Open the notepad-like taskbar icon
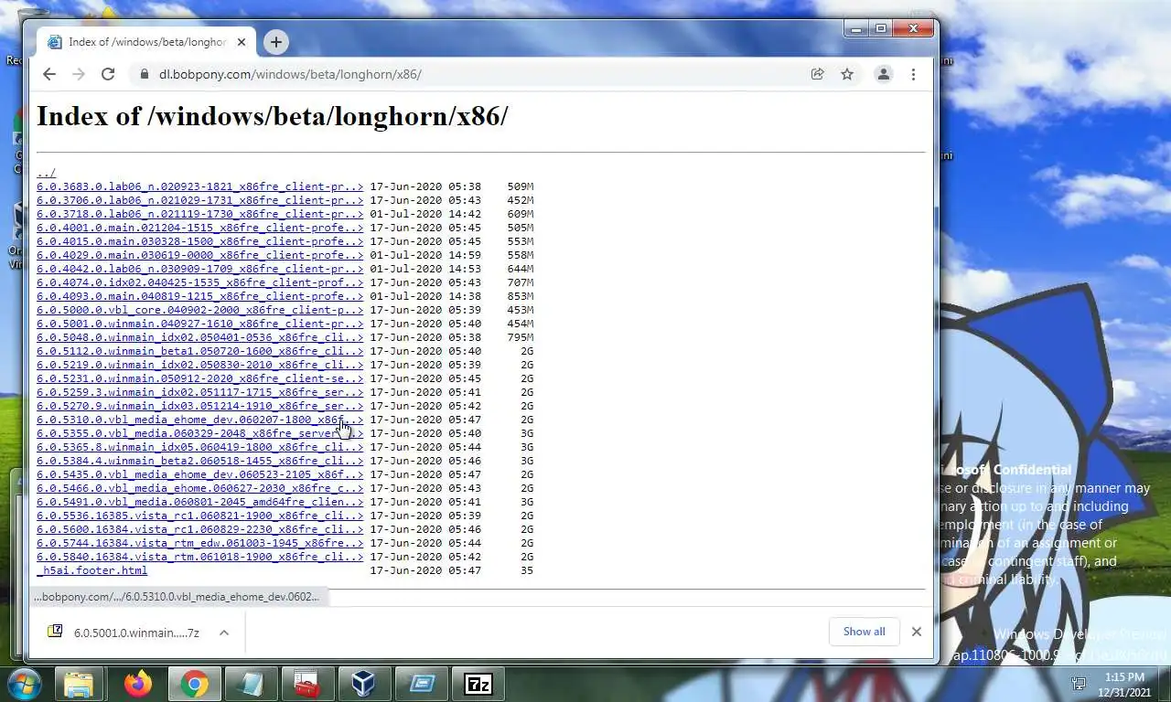This screenshot has width=1171, height=702. point(251,684)
